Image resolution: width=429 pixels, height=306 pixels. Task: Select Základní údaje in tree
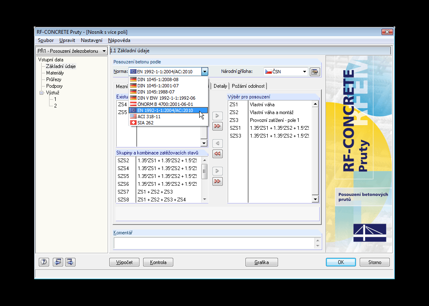pos(61,66)
